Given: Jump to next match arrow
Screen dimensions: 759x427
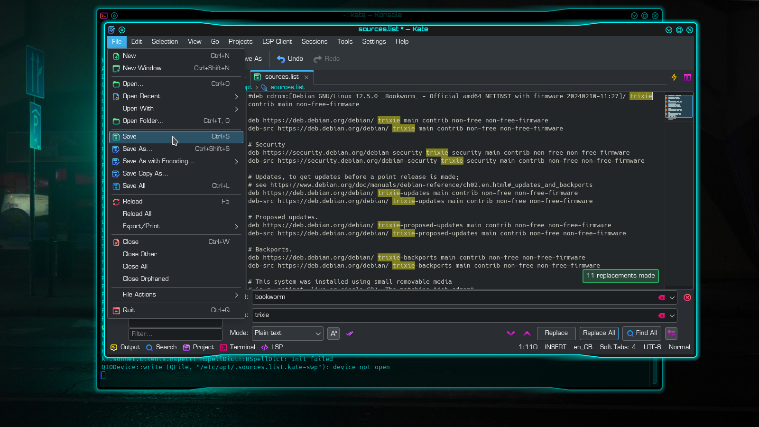Looking at the screenshot, I should 511,334.
